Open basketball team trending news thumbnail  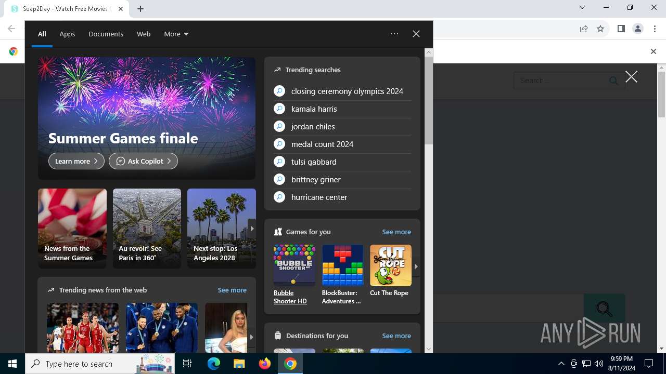tap(83, 328)
